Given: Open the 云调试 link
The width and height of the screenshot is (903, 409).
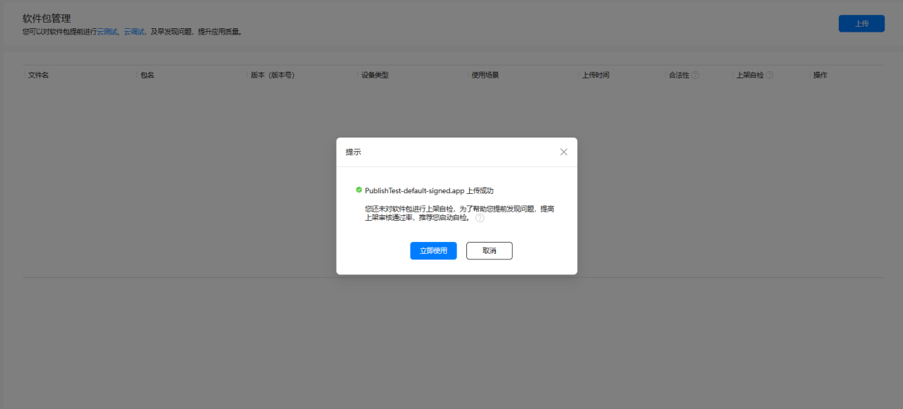Looking at the screenshot, I should [x=133, y=32].
